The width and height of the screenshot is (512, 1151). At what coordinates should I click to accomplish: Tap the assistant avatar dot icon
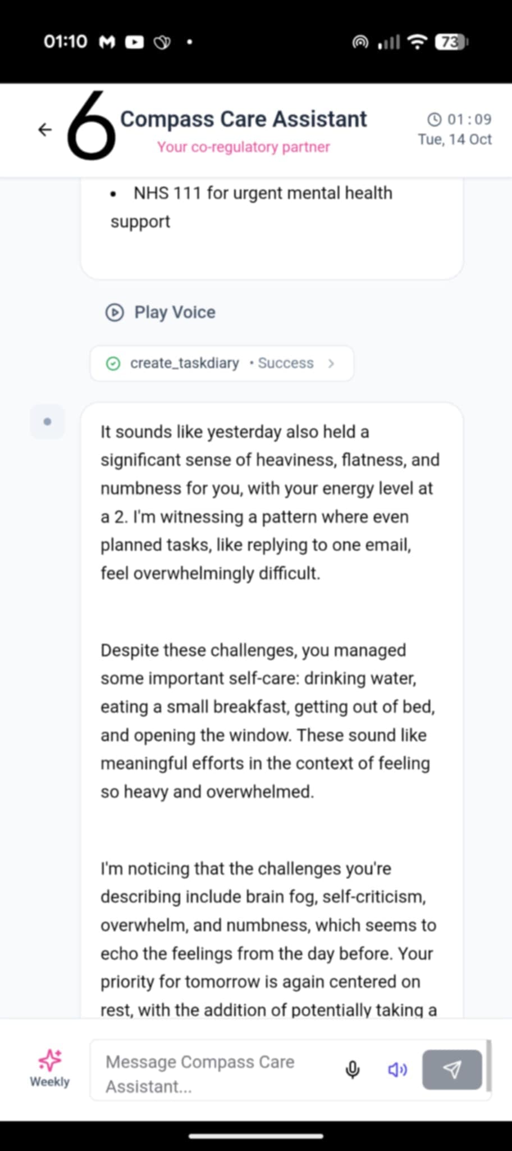point(47,421)
